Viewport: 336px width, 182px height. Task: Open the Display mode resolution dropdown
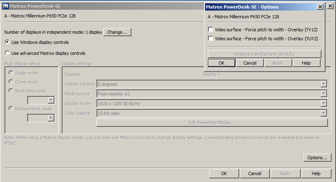click(x=323, y=104)
